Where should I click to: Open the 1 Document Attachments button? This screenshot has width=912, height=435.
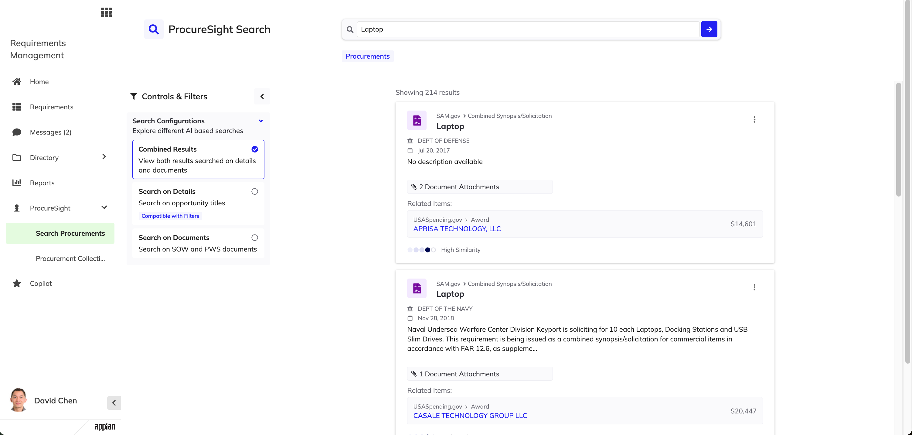[480, 374]
